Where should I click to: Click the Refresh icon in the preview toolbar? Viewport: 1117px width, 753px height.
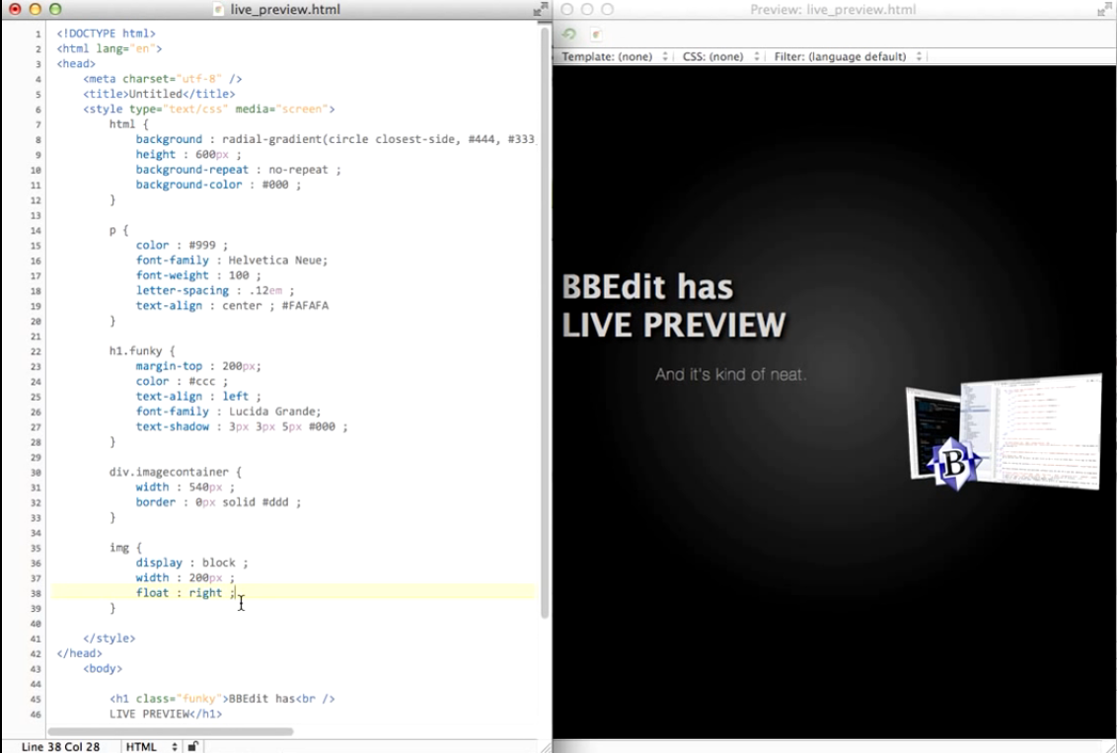[568, 34]
